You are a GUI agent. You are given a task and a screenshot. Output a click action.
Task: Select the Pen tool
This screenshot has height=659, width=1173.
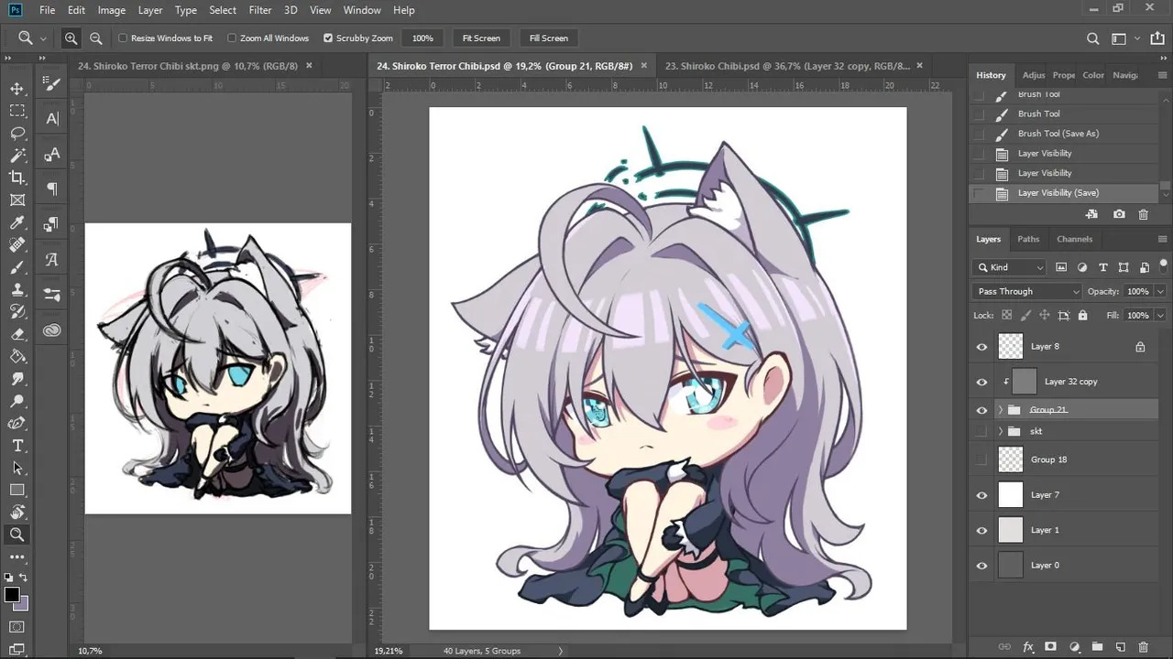click(x=17, y=424)
